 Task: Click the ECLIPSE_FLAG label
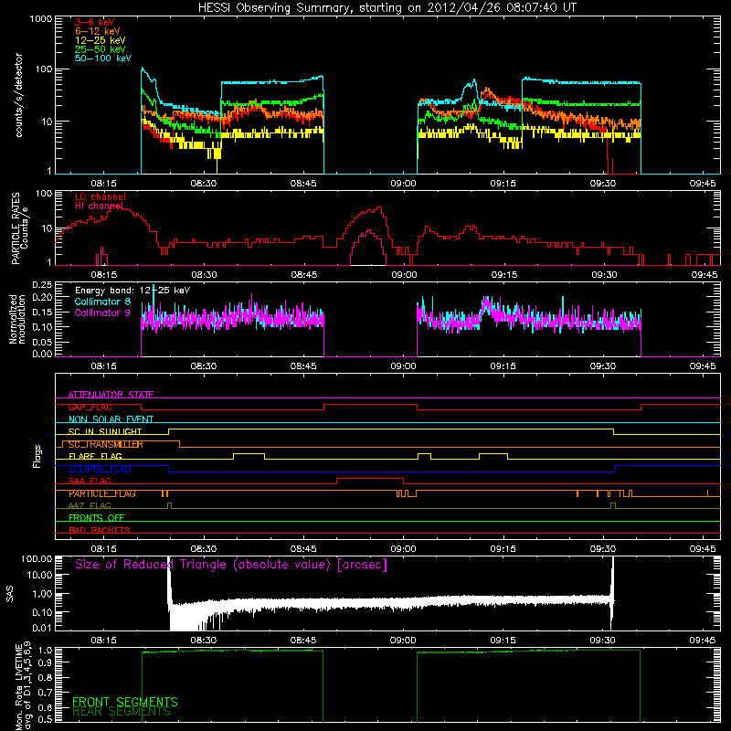[x=100, y=469]
